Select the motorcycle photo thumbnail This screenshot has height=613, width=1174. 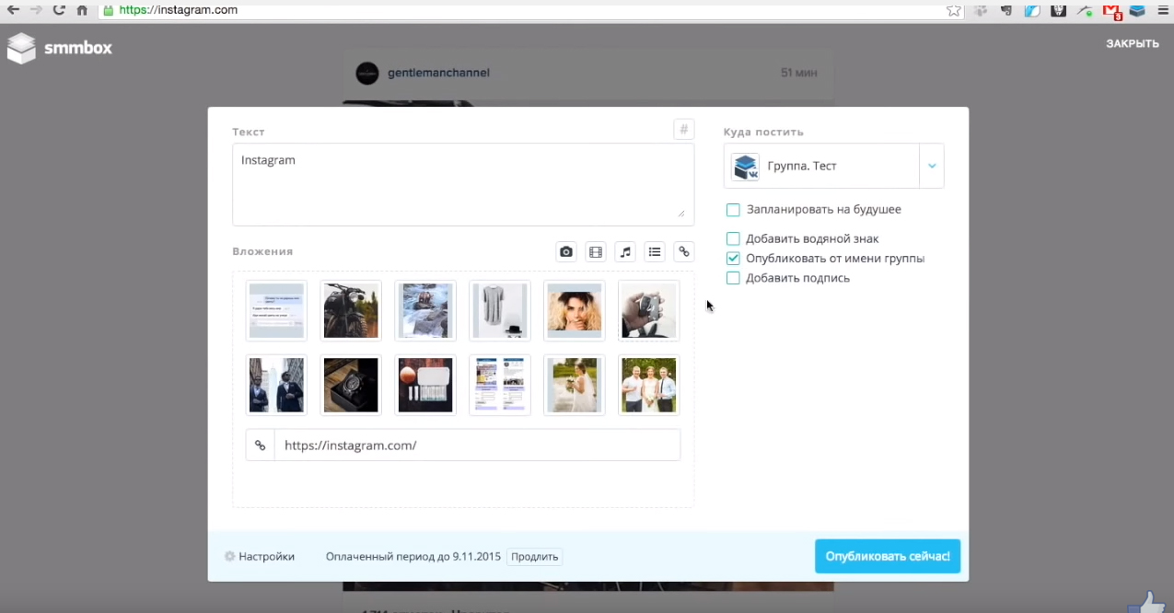[x=351, y=310]
